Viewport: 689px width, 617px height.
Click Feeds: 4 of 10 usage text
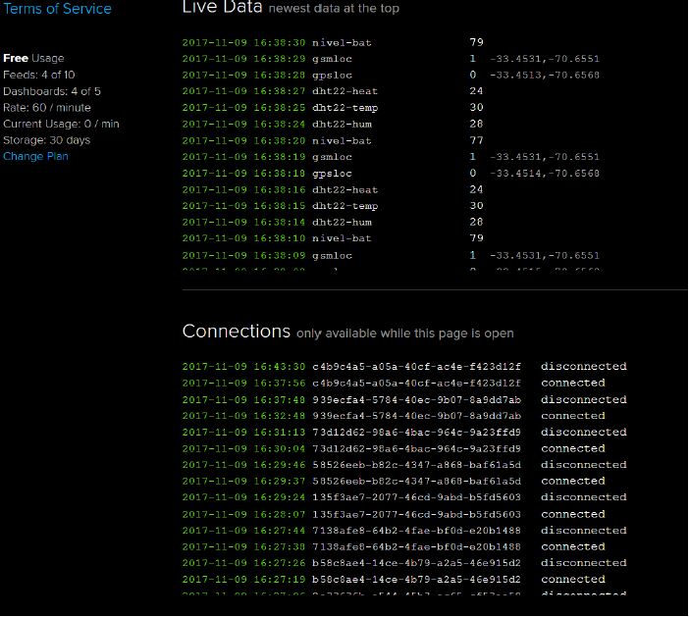[38, 75]
